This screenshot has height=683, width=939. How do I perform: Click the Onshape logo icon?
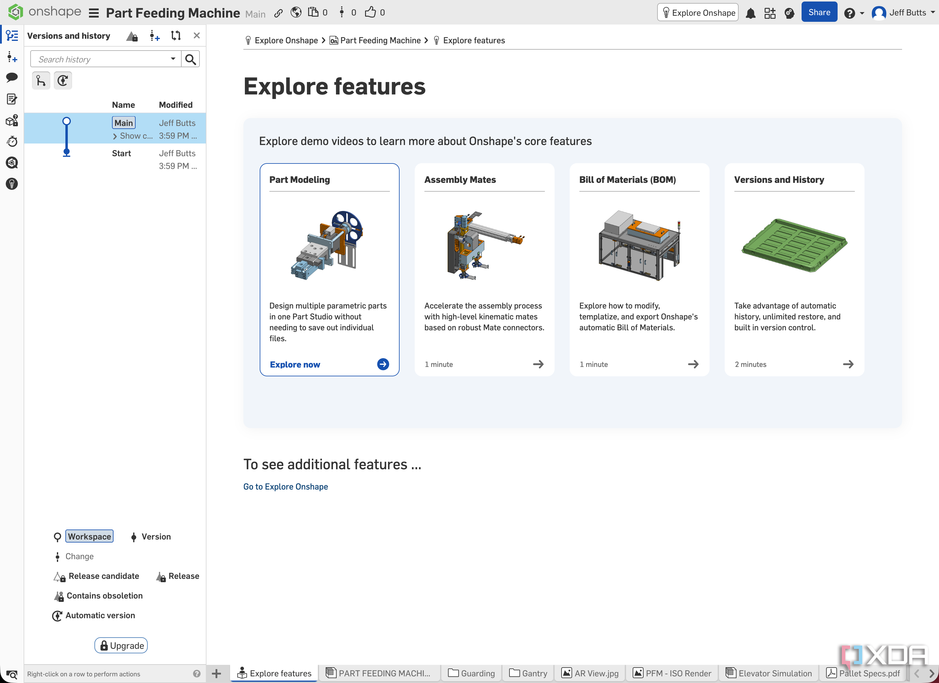(15, 12)
